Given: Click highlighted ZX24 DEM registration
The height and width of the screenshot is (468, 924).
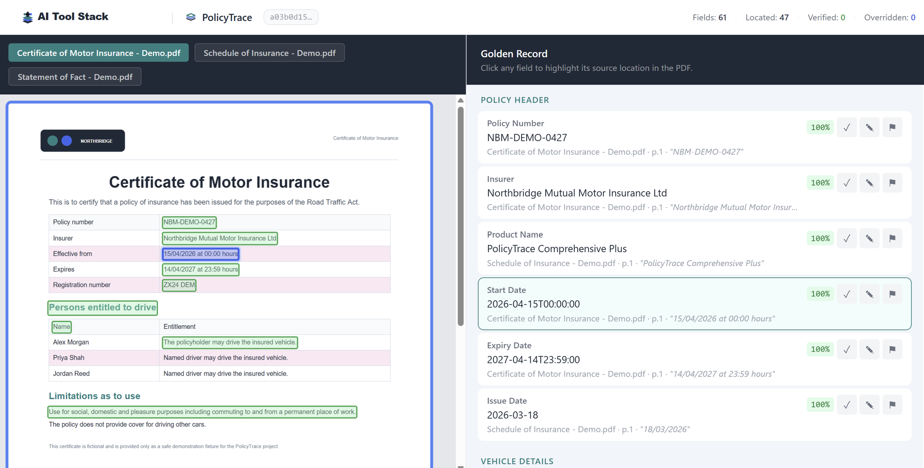Looking at the screenshot, I should pos(179,285).
